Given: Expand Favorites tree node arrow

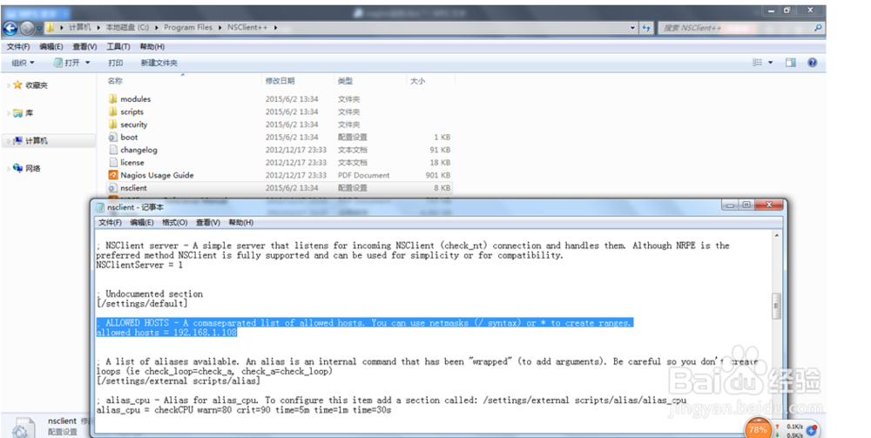Looking at the screenshot, I should point(9,85).
